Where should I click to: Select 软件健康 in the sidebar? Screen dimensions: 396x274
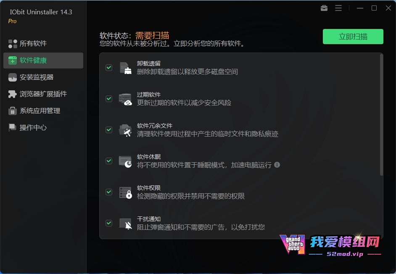click(43, 61)
